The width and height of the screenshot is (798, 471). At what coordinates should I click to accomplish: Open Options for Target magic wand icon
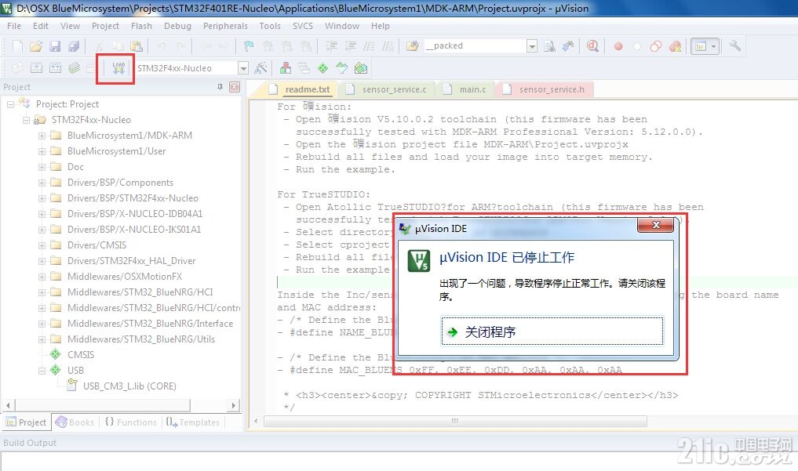pos(261,68)
